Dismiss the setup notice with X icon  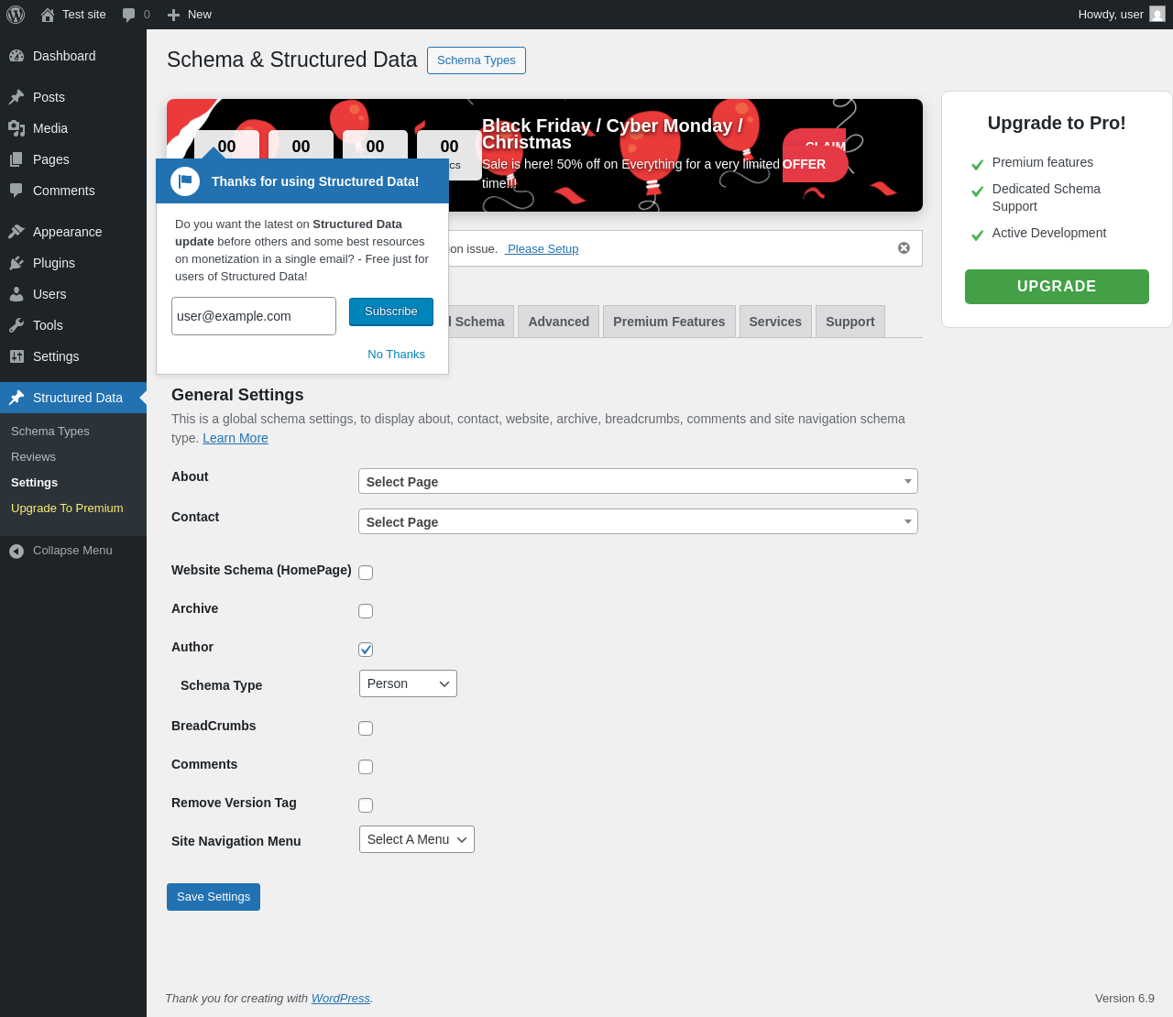click(904, 248)
